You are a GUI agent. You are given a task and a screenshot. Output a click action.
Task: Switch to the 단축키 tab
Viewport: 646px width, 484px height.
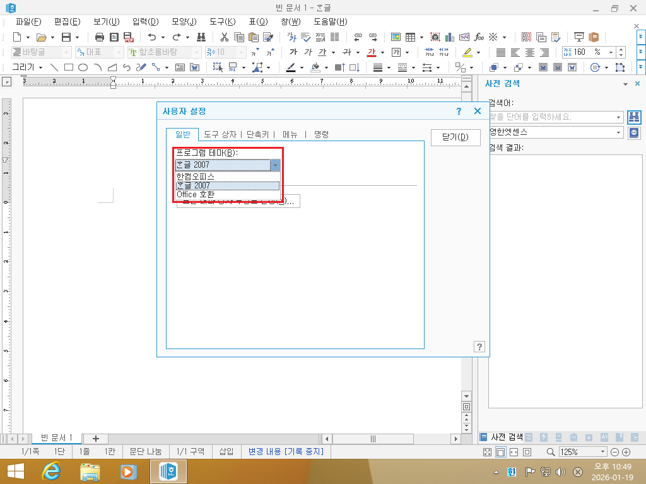(257, 134)
